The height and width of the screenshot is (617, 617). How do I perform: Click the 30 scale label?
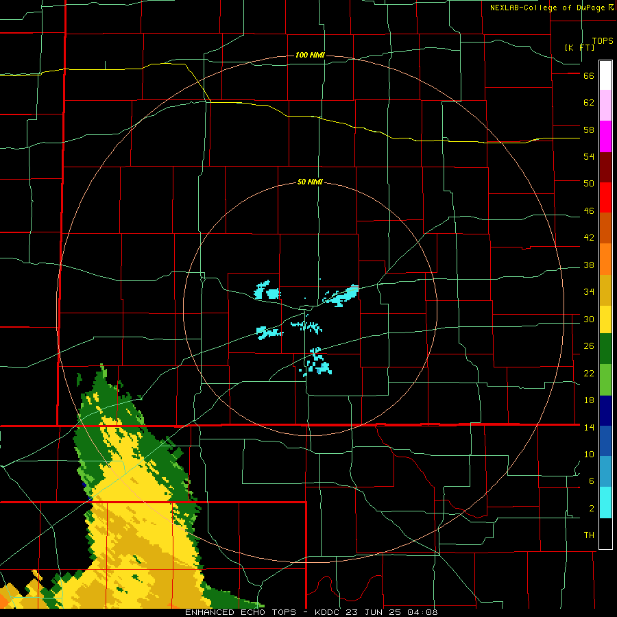(x=589, y=319)
